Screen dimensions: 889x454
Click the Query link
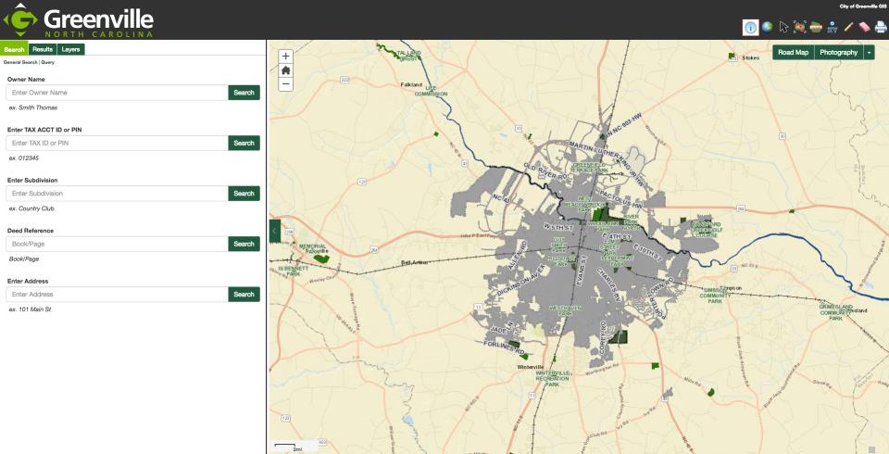point(47,62)
